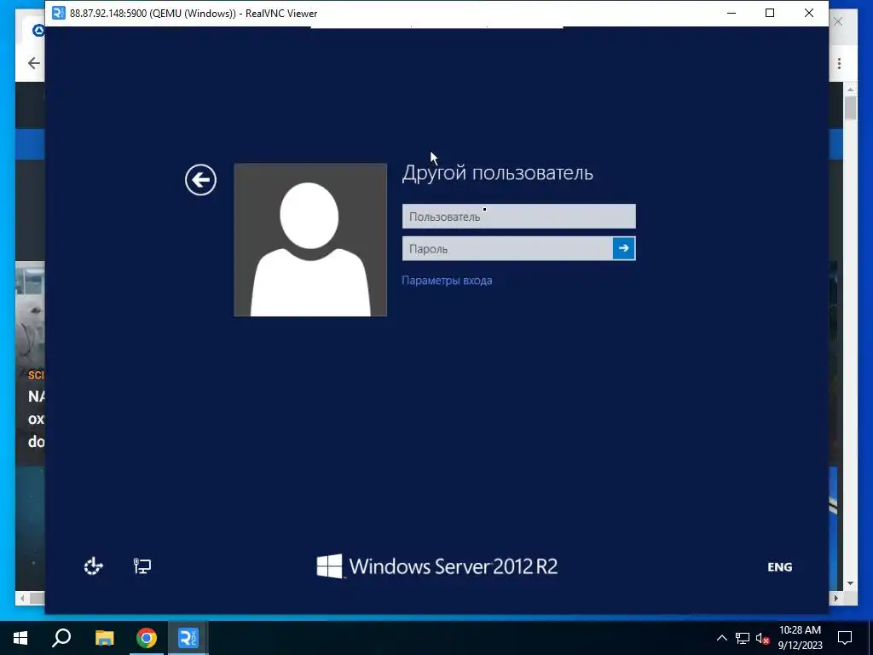Click browser horizontal scrollbar left arrow
Image resolution: width=873 pixels, height=655 pixels.
22,599
